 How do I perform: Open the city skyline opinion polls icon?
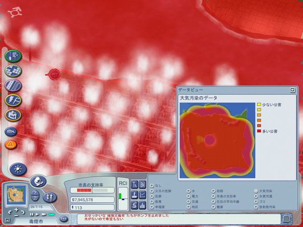(x=143, y=205)
